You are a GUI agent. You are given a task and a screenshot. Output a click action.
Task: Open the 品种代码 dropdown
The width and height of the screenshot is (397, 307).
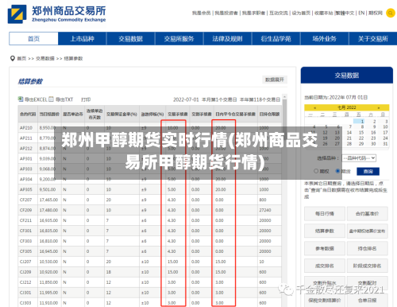(x=359, y=158)
